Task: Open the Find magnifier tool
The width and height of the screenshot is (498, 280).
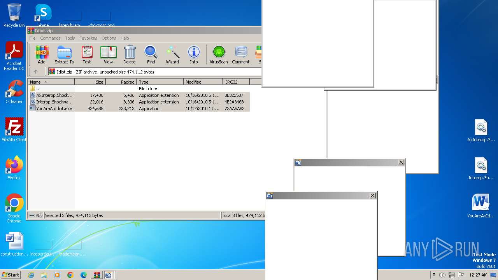Action: [151, 54]
